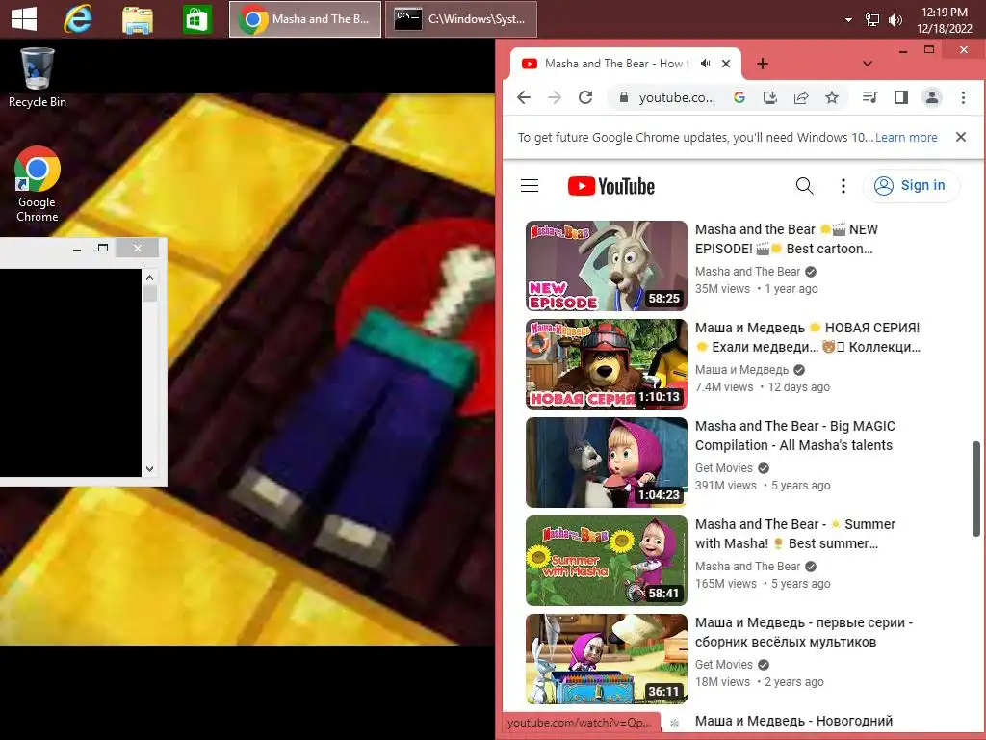Image resolution: width=986 pixels, height=740 pixels.
Task: Open первые серии сборник video title
Action: pyautogui.click(x=804, y=632)
